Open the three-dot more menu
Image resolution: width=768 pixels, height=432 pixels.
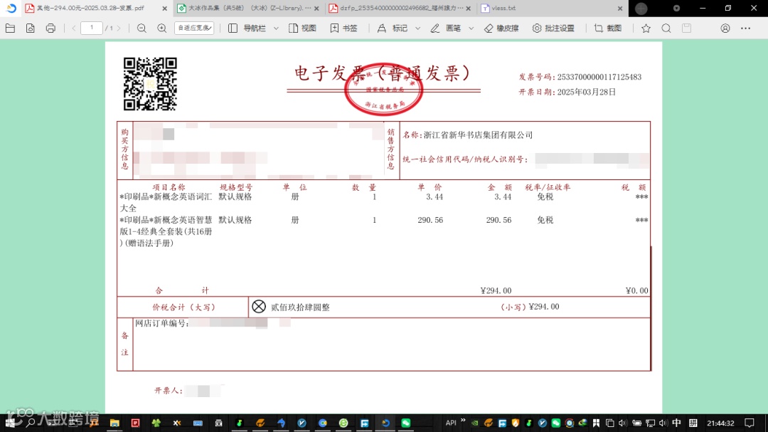tap(745, 28)
